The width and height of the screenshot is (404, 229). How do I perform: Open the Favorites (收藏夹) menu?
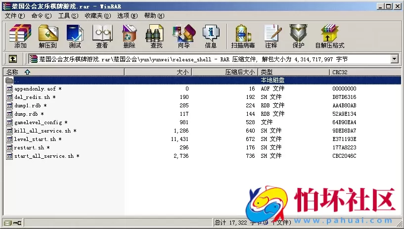[97, 16]
